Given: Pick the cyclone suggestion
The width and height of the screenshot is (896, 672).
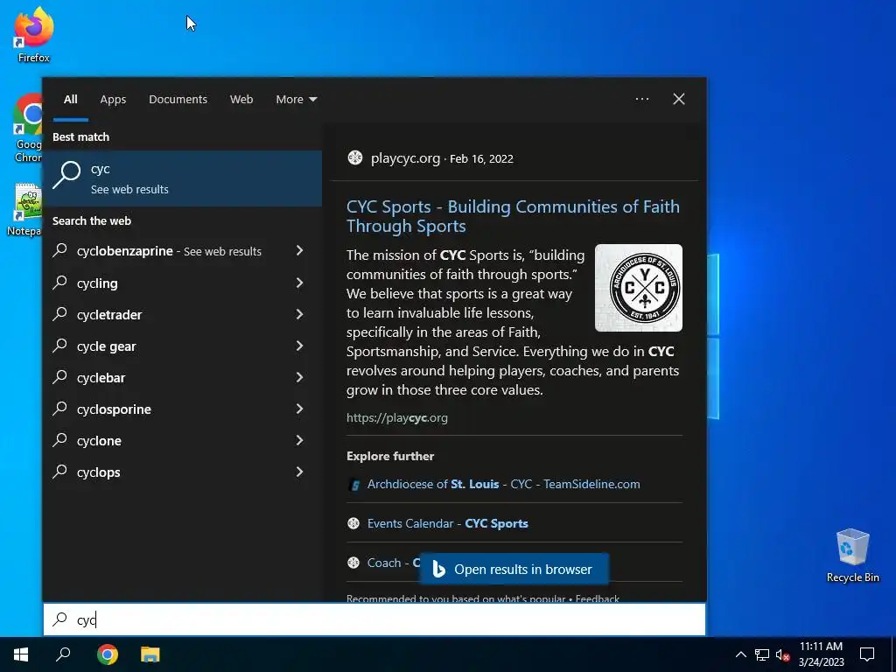Looking at the screenshot, I should (x=177, y=441).
